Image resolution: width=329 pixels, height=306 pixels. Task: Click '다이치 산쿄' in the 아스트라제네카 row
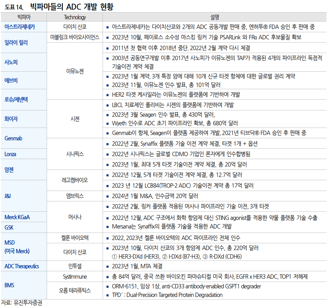click(x=75, y=27)
